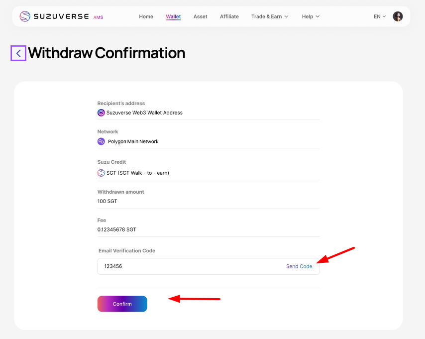This screenshot has width=425, height=339.
Task: Click the Send Code link
Action: 299,266
